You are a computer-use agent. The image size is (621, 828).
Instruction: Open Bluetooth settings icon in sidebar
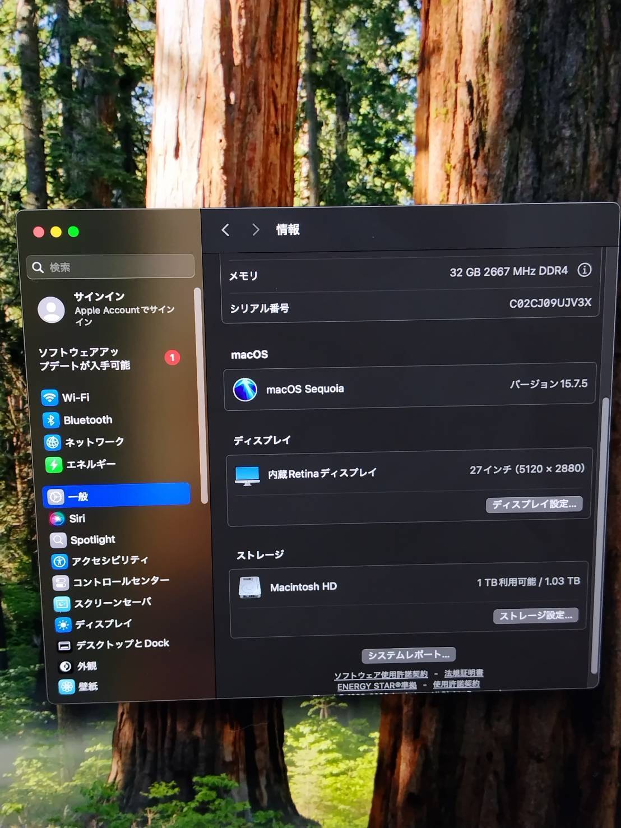point(51,420)
